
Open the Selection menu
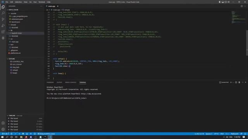[18, 2]
